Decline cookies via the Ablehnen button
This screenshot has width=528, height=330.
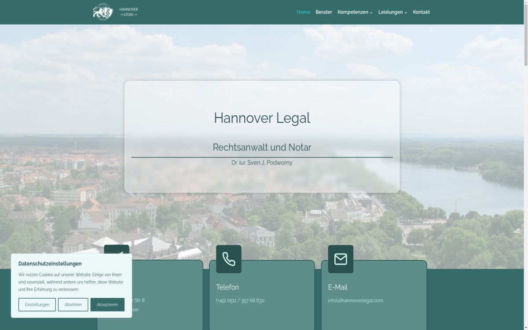coord(73,304)
